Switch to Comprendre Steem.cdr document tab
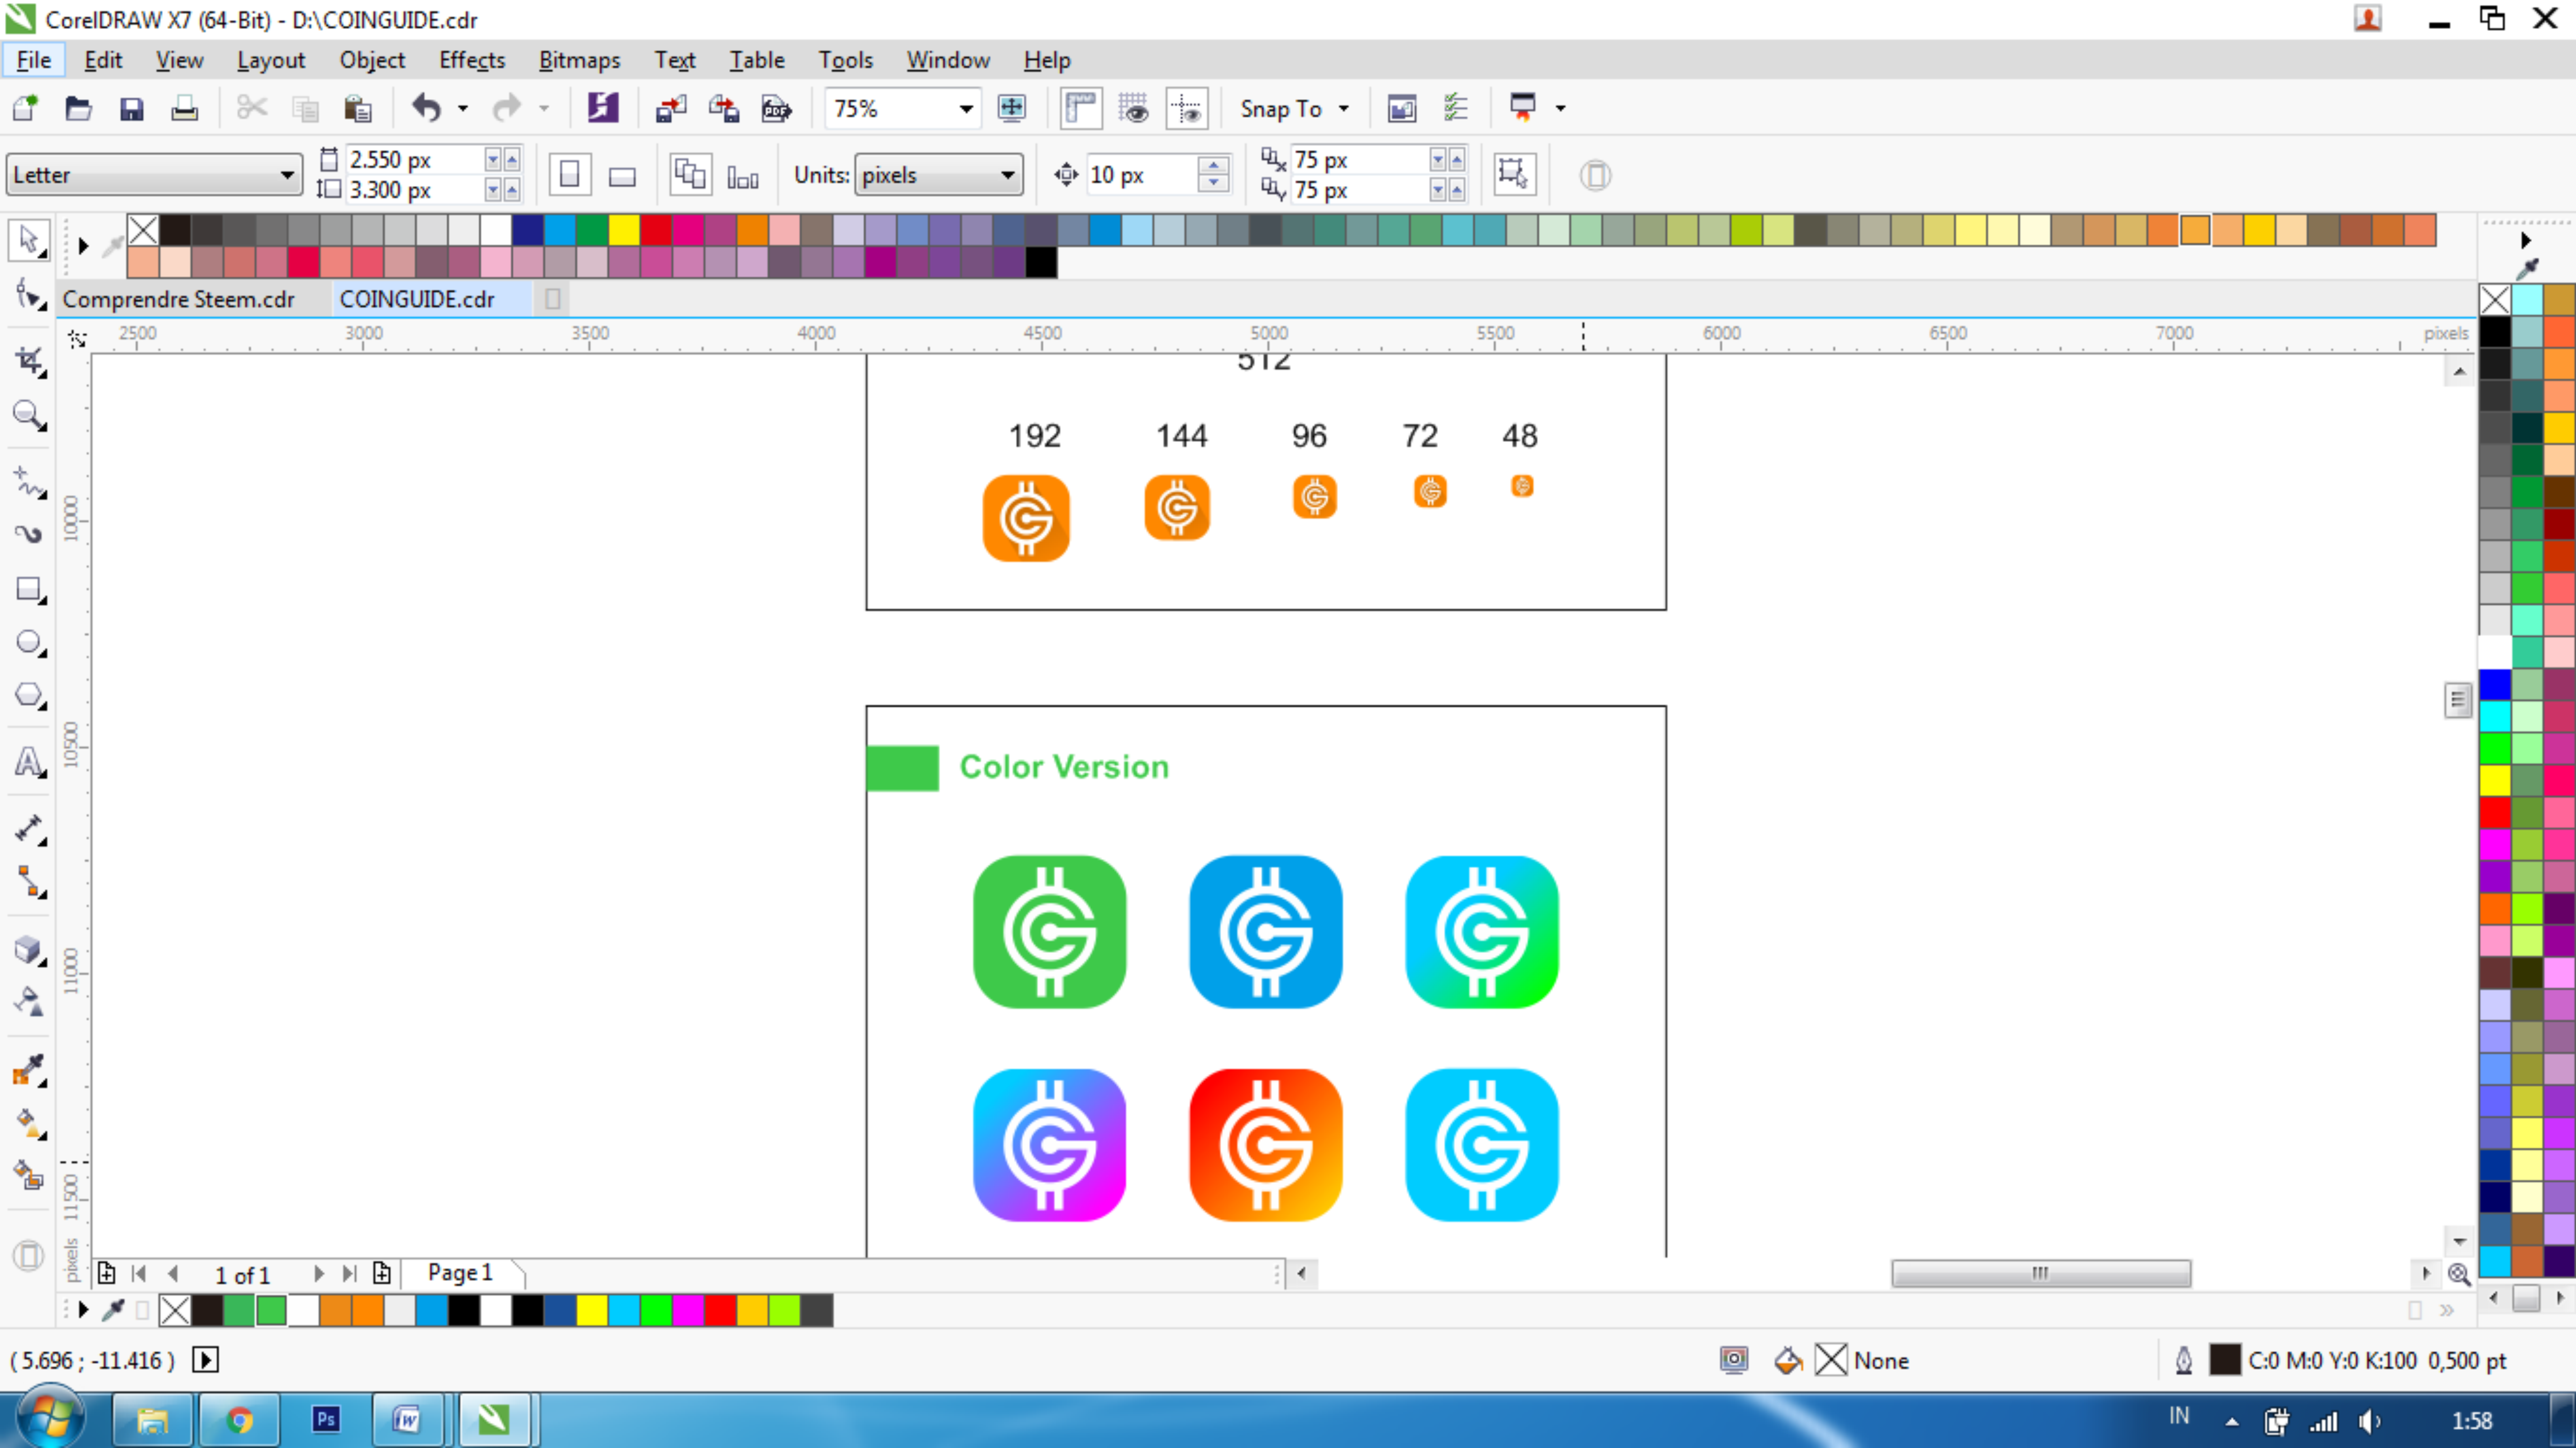Viewport: 2576px width, 1448px height. pos(178,299)
